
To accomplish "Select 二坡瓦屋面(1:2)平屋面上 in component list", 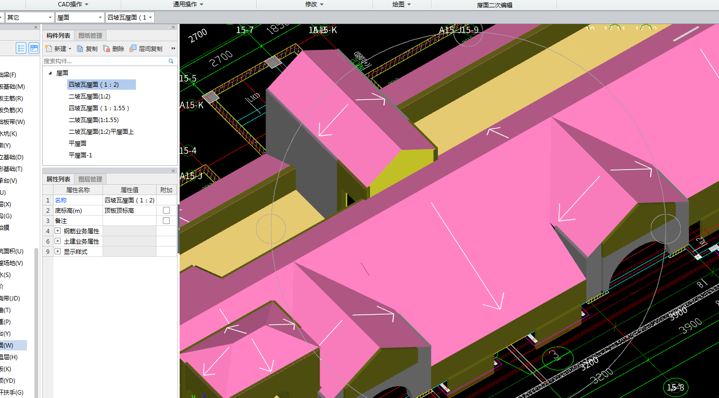I will (101, 132).
